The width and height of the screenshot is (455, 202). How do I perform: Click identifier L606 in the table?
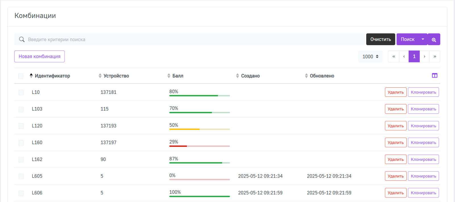tap(37, 193)
